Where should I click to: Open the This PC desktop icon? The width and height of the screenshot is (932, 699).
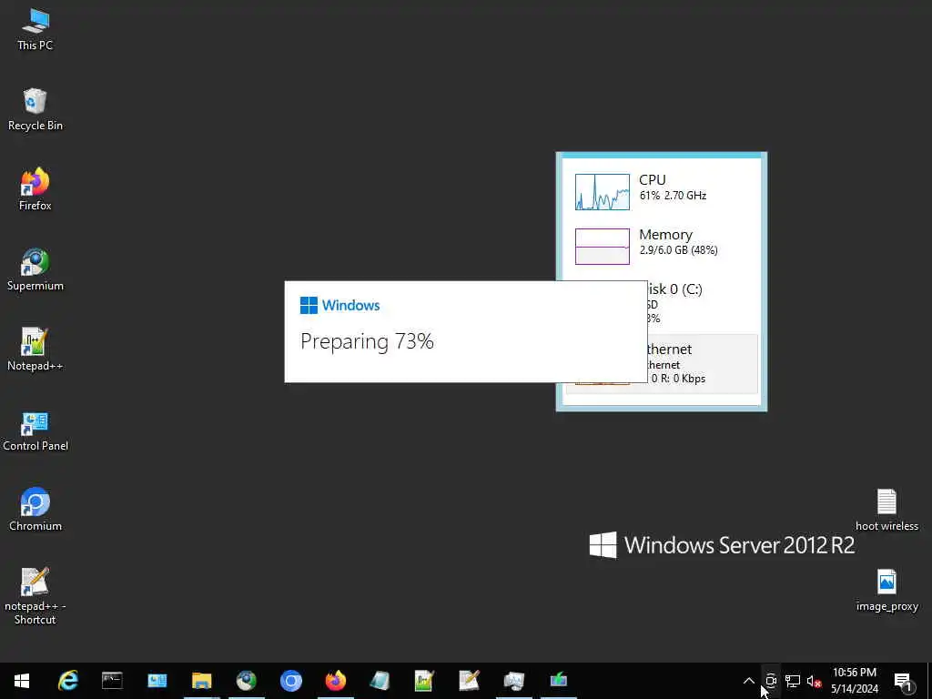point(35,28)
